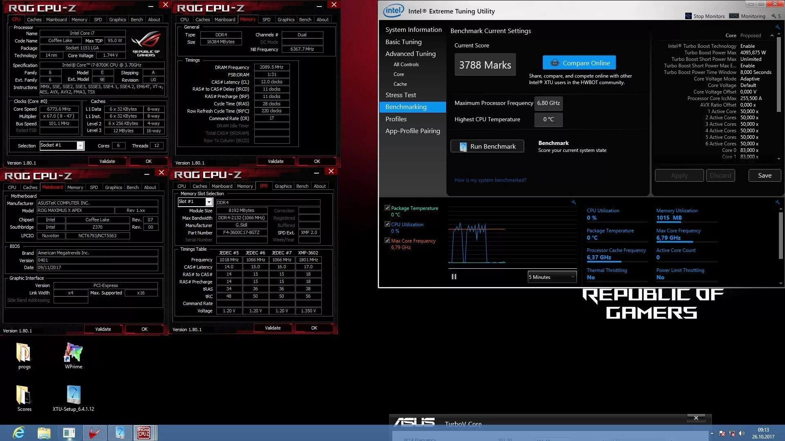Screen dimensions: 785x441
Task: Close the TurboV Core panel with X
Action: [696, 418]
